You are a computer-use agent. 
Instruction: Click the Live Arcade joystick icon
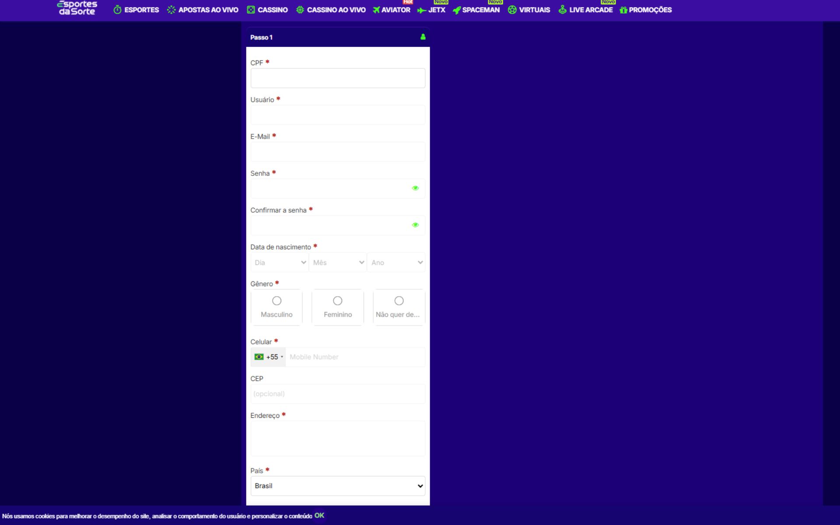562,10
